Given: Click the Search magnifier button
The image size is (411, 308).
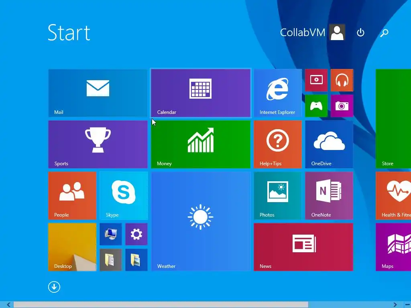Looking at the screenshot, I should [384, 32].
